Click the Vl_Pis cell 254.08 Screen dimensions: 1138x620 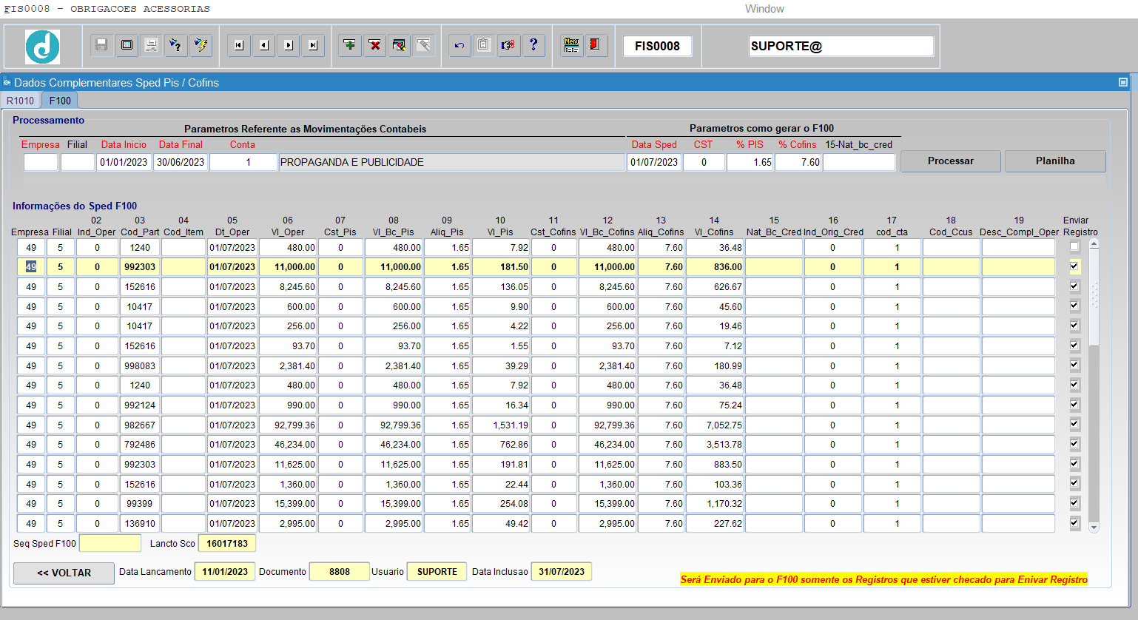[x=501, y=504]
